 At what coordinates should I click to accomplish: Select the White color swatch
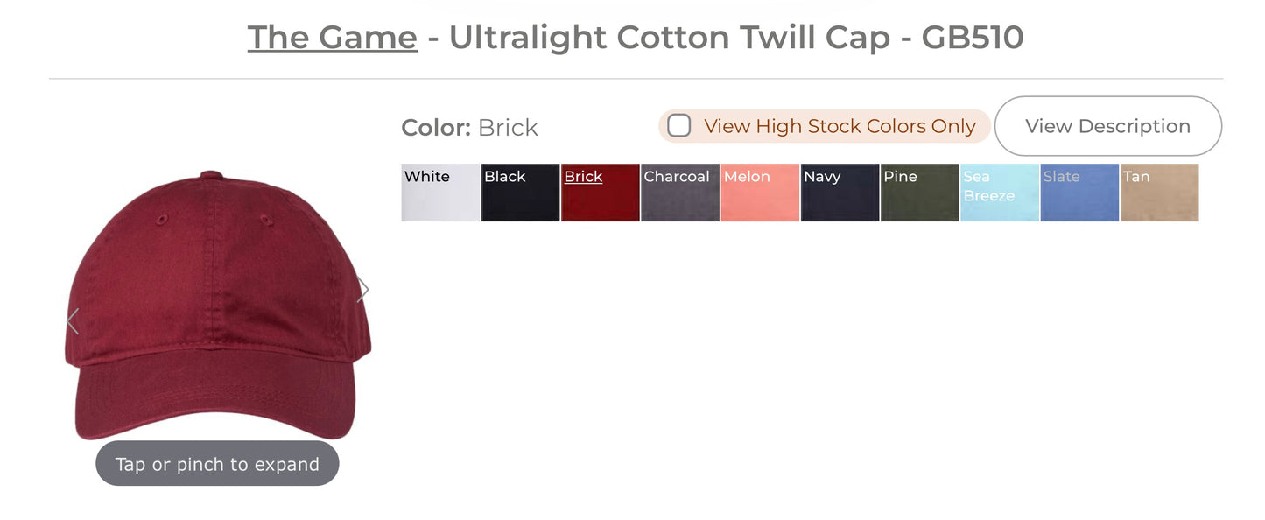(440, 193)
